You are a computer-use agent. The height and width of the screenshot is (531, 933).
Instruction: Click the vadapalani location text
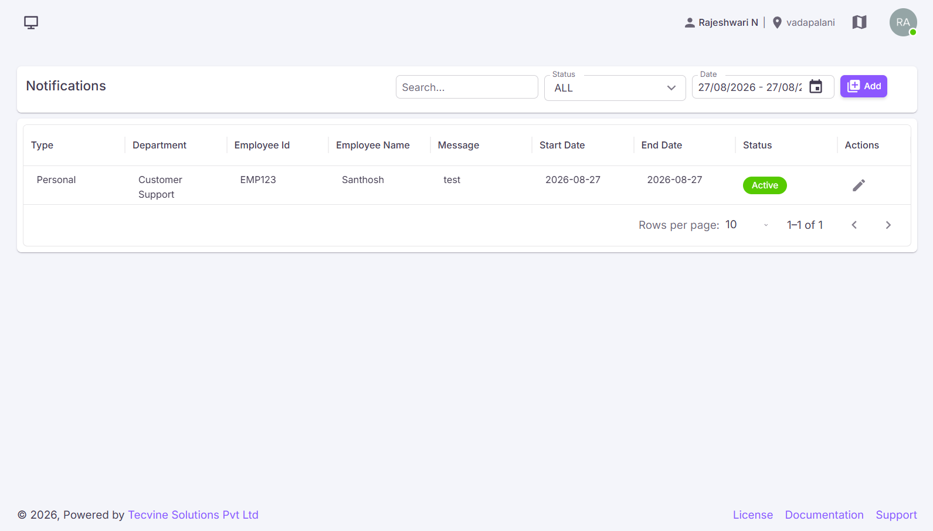[x=810, y=22]
